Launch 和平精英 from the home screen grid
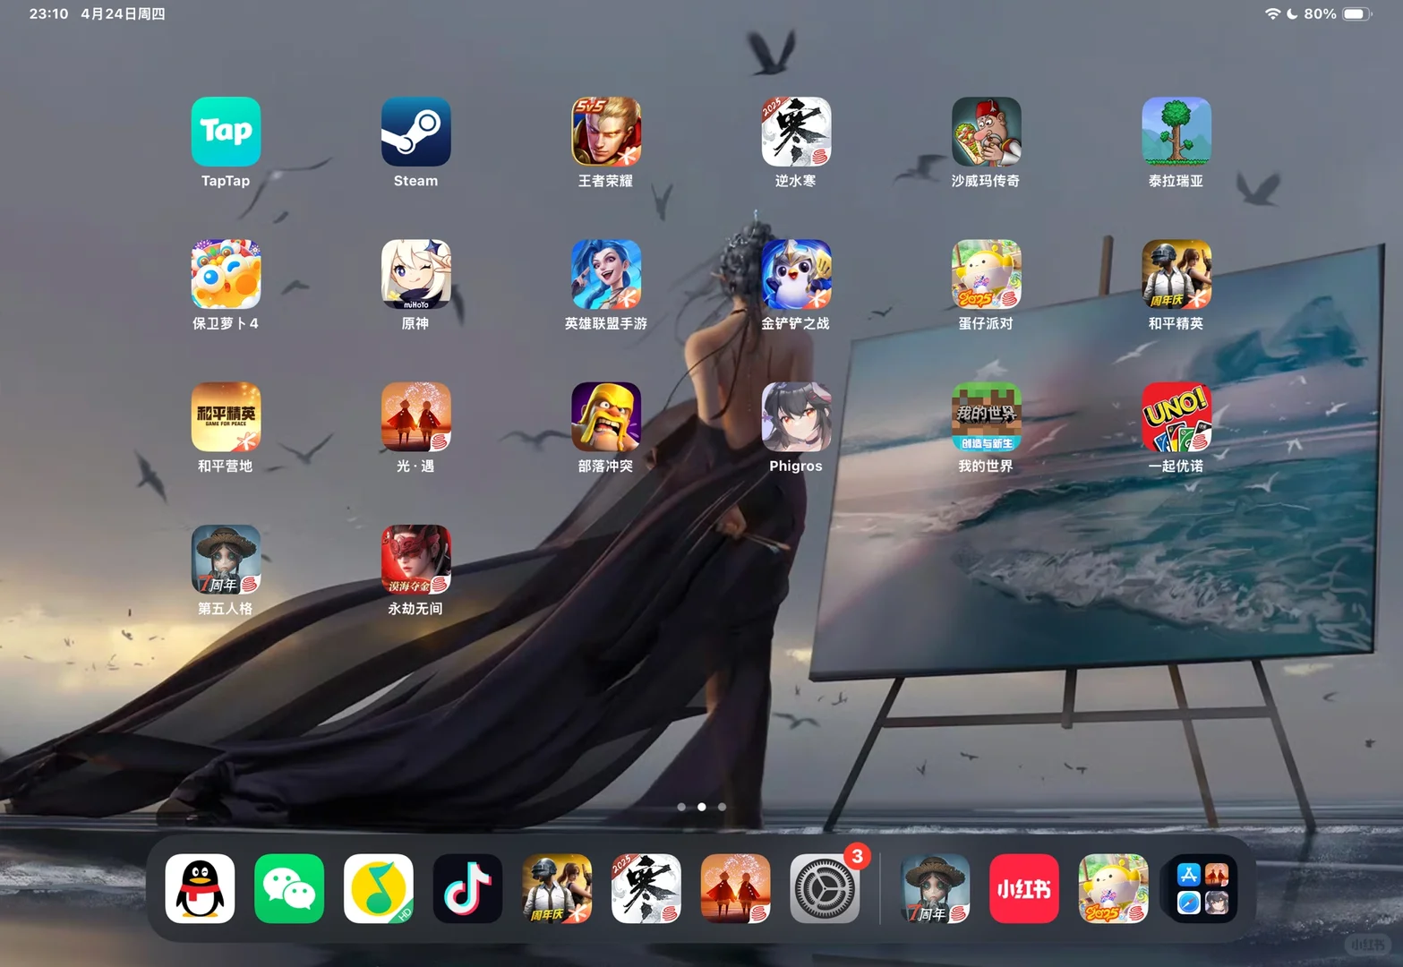 click(1176, 274)
